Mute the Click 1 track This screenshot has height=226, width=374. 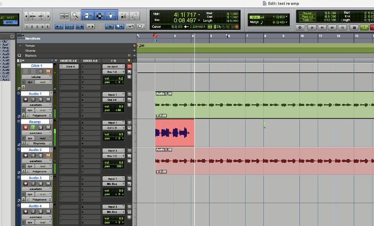pos(48,71)
